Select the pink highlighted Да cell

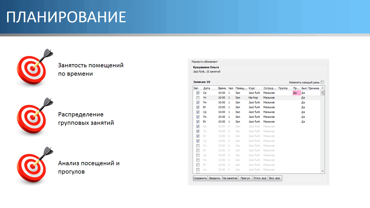point(297,93)
